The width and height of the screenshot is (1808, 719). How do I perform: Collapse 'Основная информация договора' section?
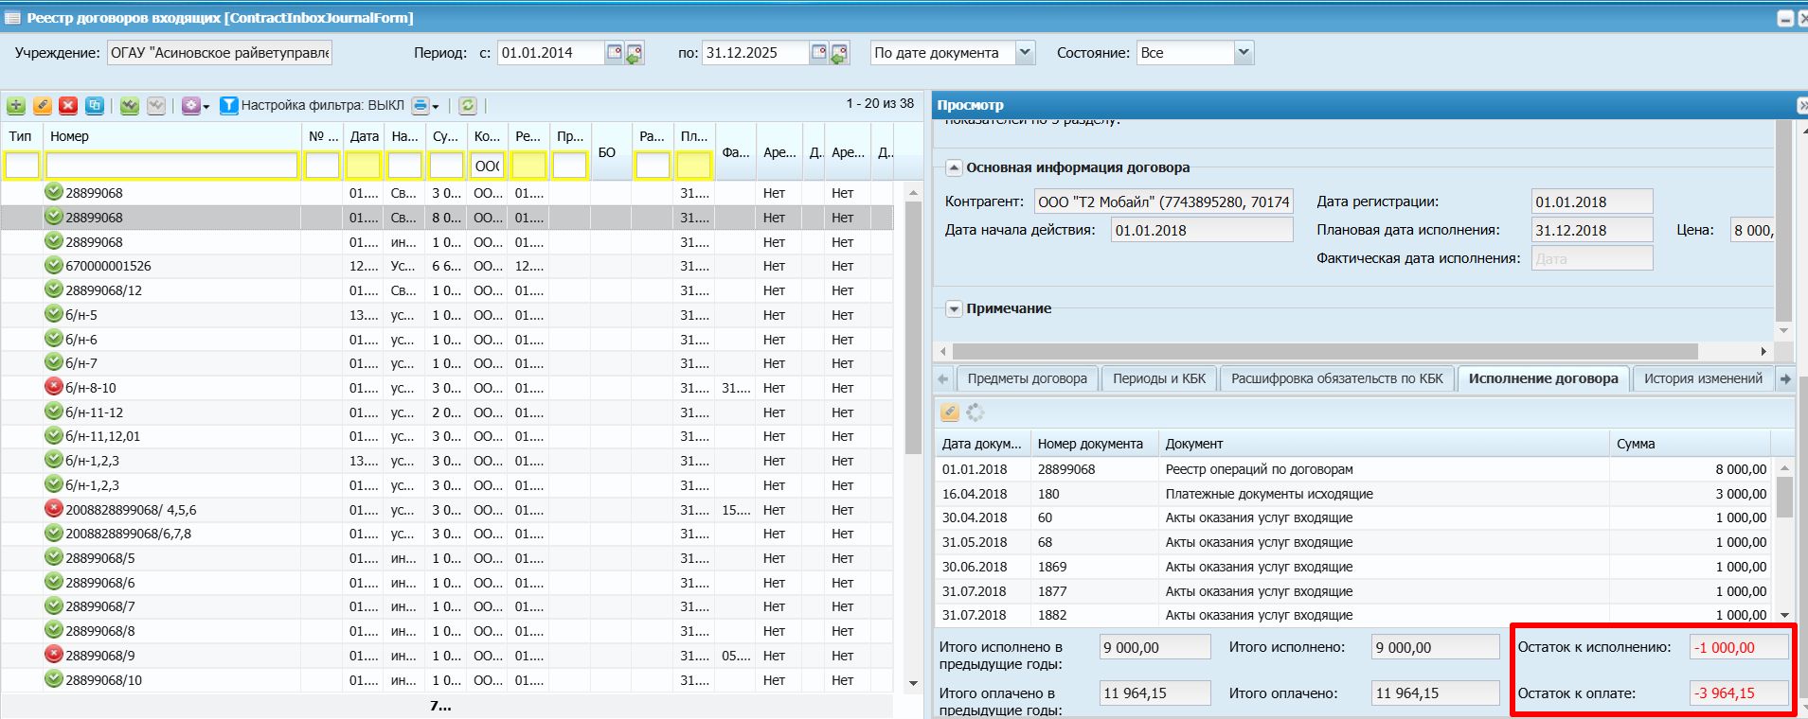tap(955, 167)
